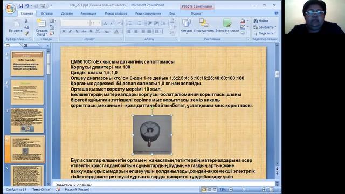Switch to the Вставка ribbon tab
This screenshot has height=194, width=345.
pyautogui.click(x=47, y=13)
